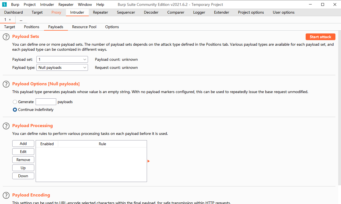Click 'Payload count: unknown' text
The image size is (341, 204).
116,59
